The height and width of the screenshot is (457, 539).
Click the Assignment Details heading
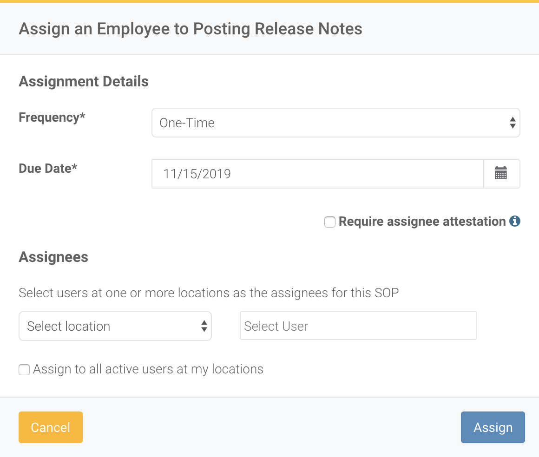click(84, 81)
